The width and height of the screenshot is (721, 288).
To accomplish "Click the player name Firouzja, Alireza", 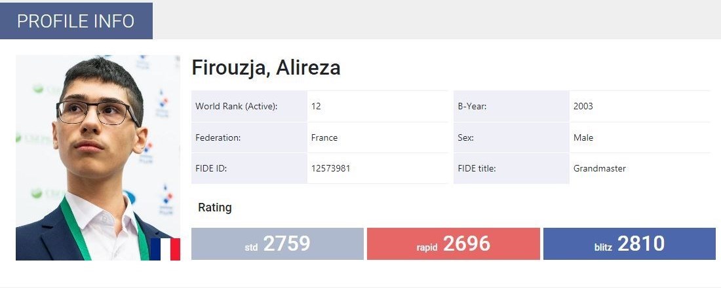I will (266, 68).
